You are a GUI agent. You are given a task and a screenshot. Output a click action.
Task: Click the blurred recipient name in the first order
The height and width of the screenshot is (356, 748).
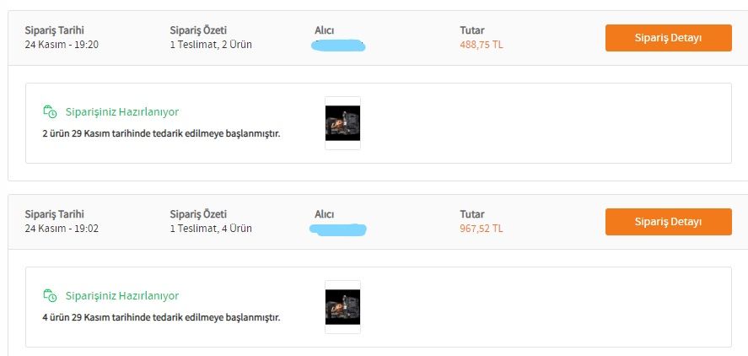point(338,45)
